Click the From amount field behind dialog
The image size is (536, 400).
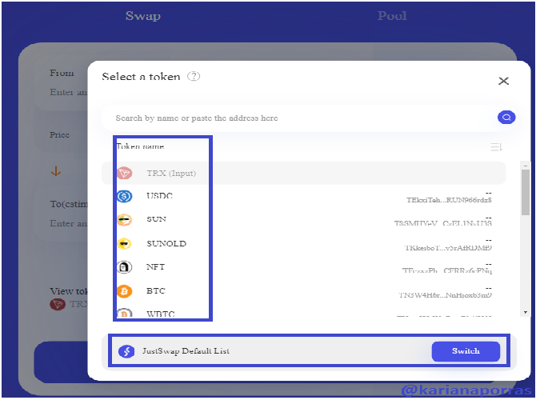tap(68, 92)
